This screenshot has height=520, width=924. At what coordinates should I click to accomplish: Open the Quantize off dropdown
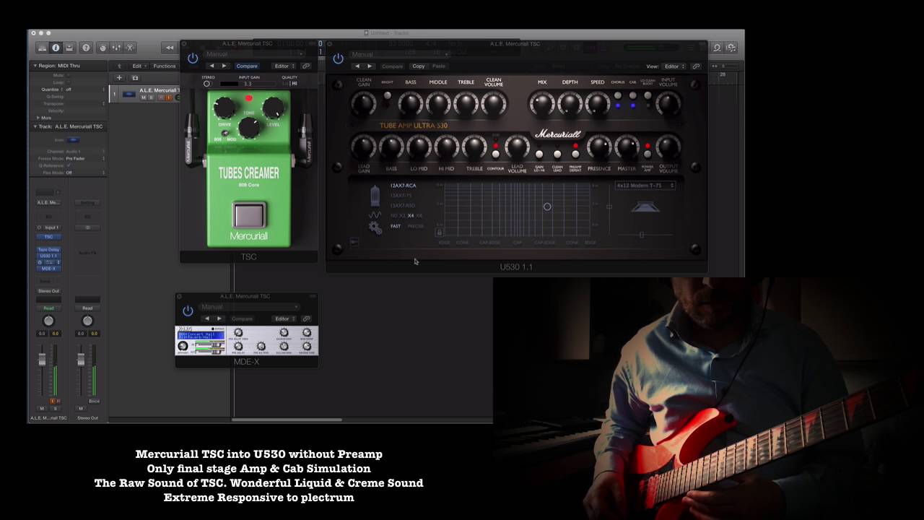tap(85, 90)
